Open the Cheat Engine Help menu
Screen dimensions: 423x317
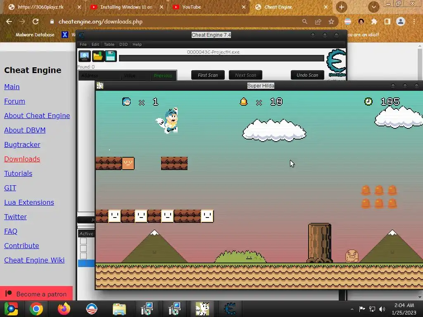point(137,44)
